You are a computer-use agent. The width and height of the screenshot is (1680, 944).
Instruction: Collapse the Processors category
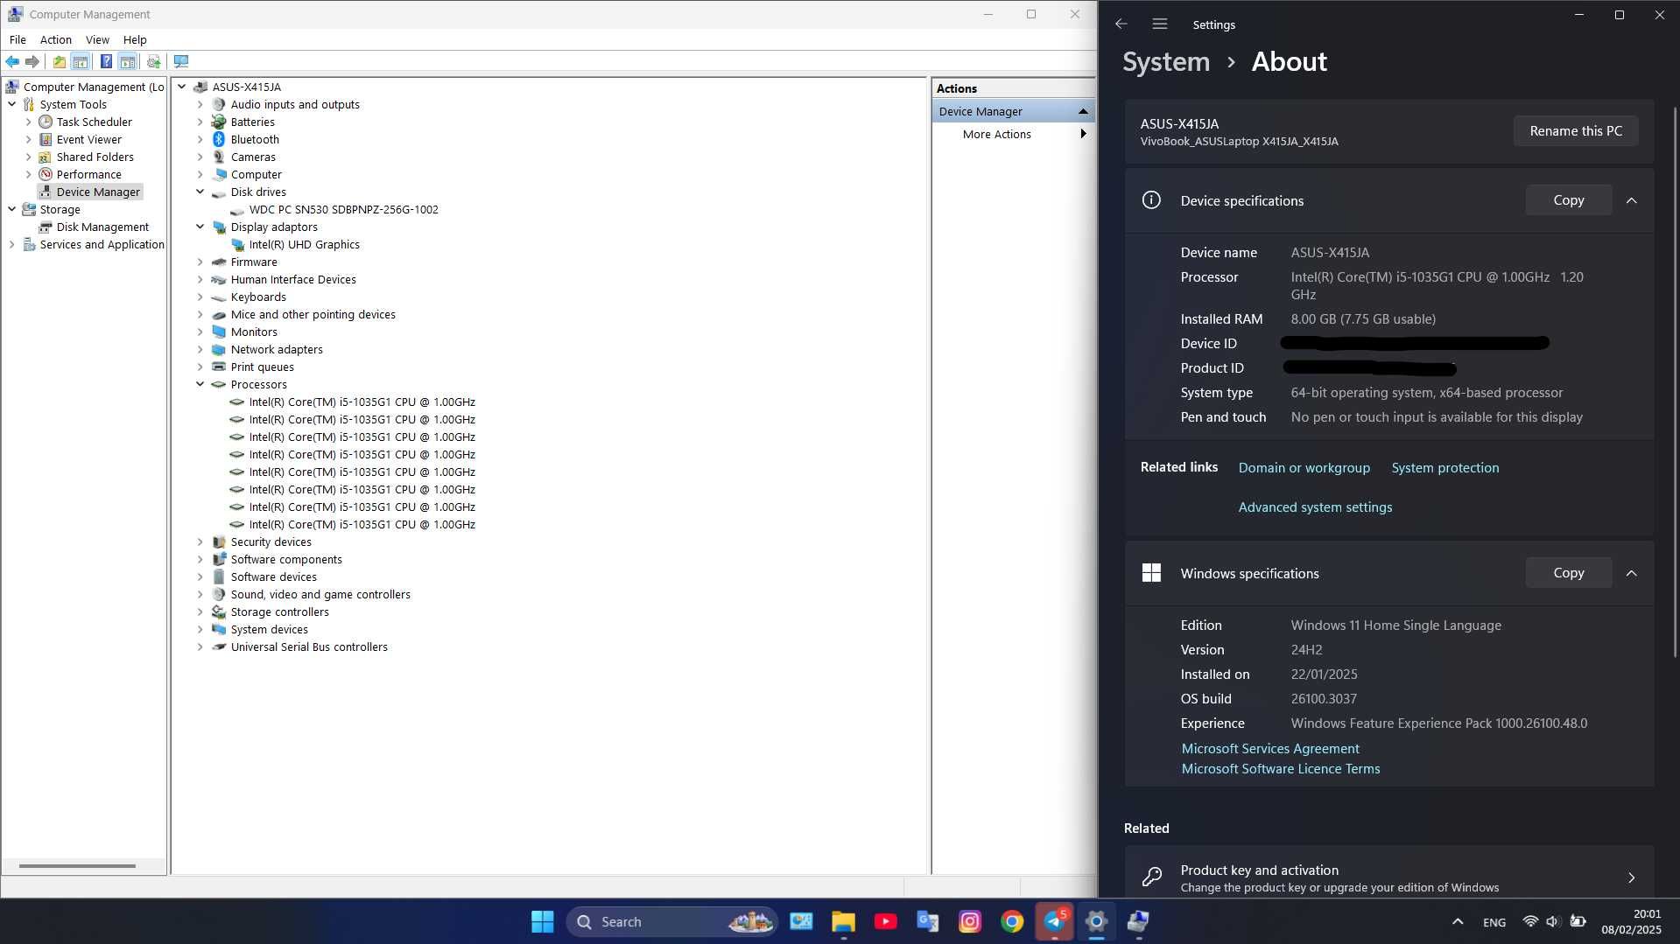[200, 384]
